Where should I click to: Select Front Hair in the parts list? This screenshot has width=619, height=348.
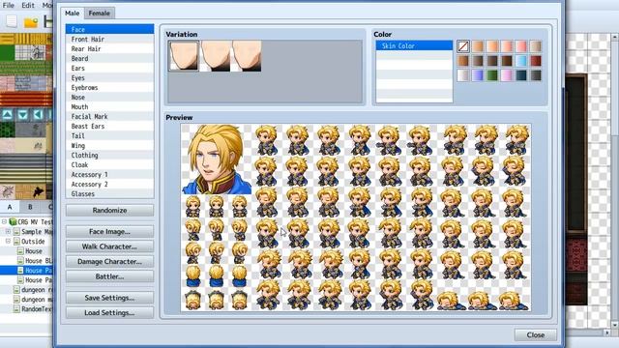pos(109,39)
